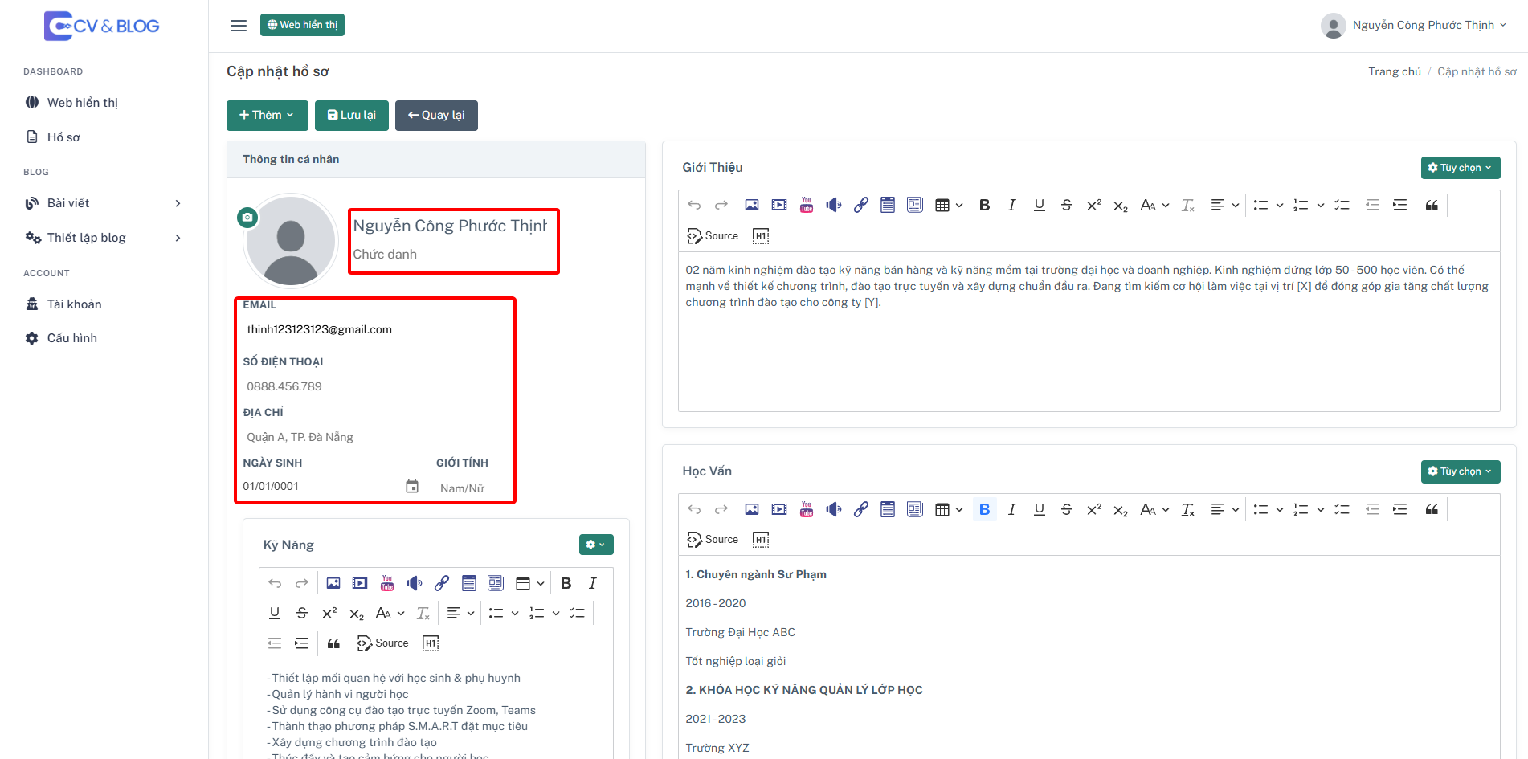Open gear dropdown in Kỹ Năng section
This screenshot has height=759, width=1528.
(x=596, y=545)
